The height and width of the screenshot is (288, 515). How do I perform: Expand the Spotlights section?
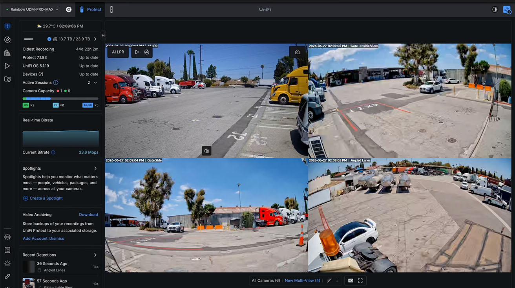point(95,169)
